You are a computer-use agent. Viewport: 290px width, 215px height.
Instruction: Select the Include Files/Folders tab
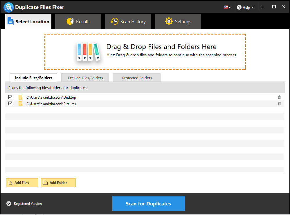[x=33, y=78]
